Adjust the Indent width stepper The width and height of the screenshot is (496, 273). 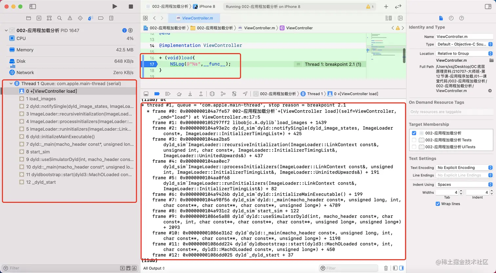pyautogui.click(x=491, y=192)
